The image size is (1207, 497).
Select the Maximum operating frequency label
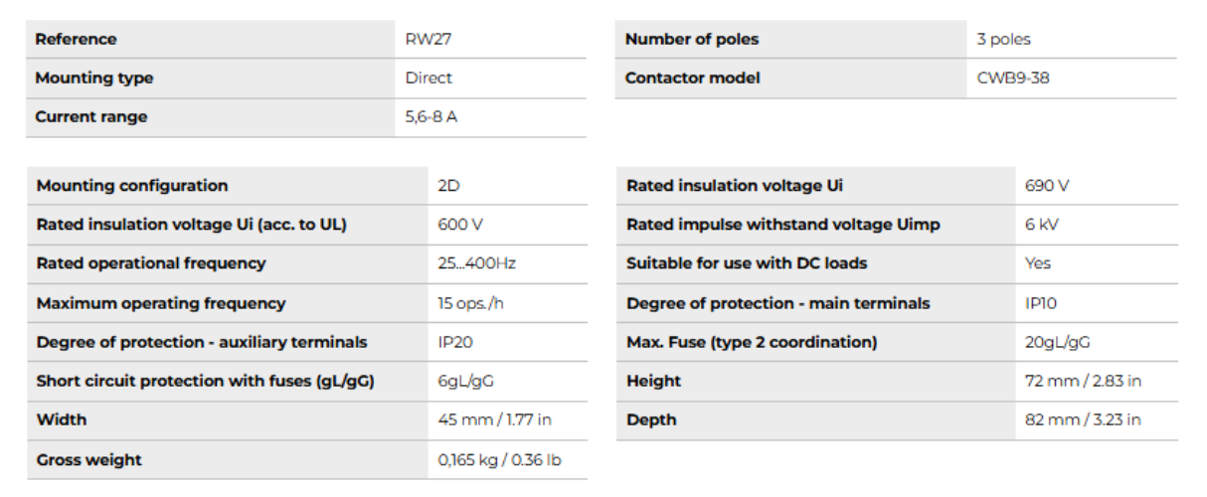[161, 303]
